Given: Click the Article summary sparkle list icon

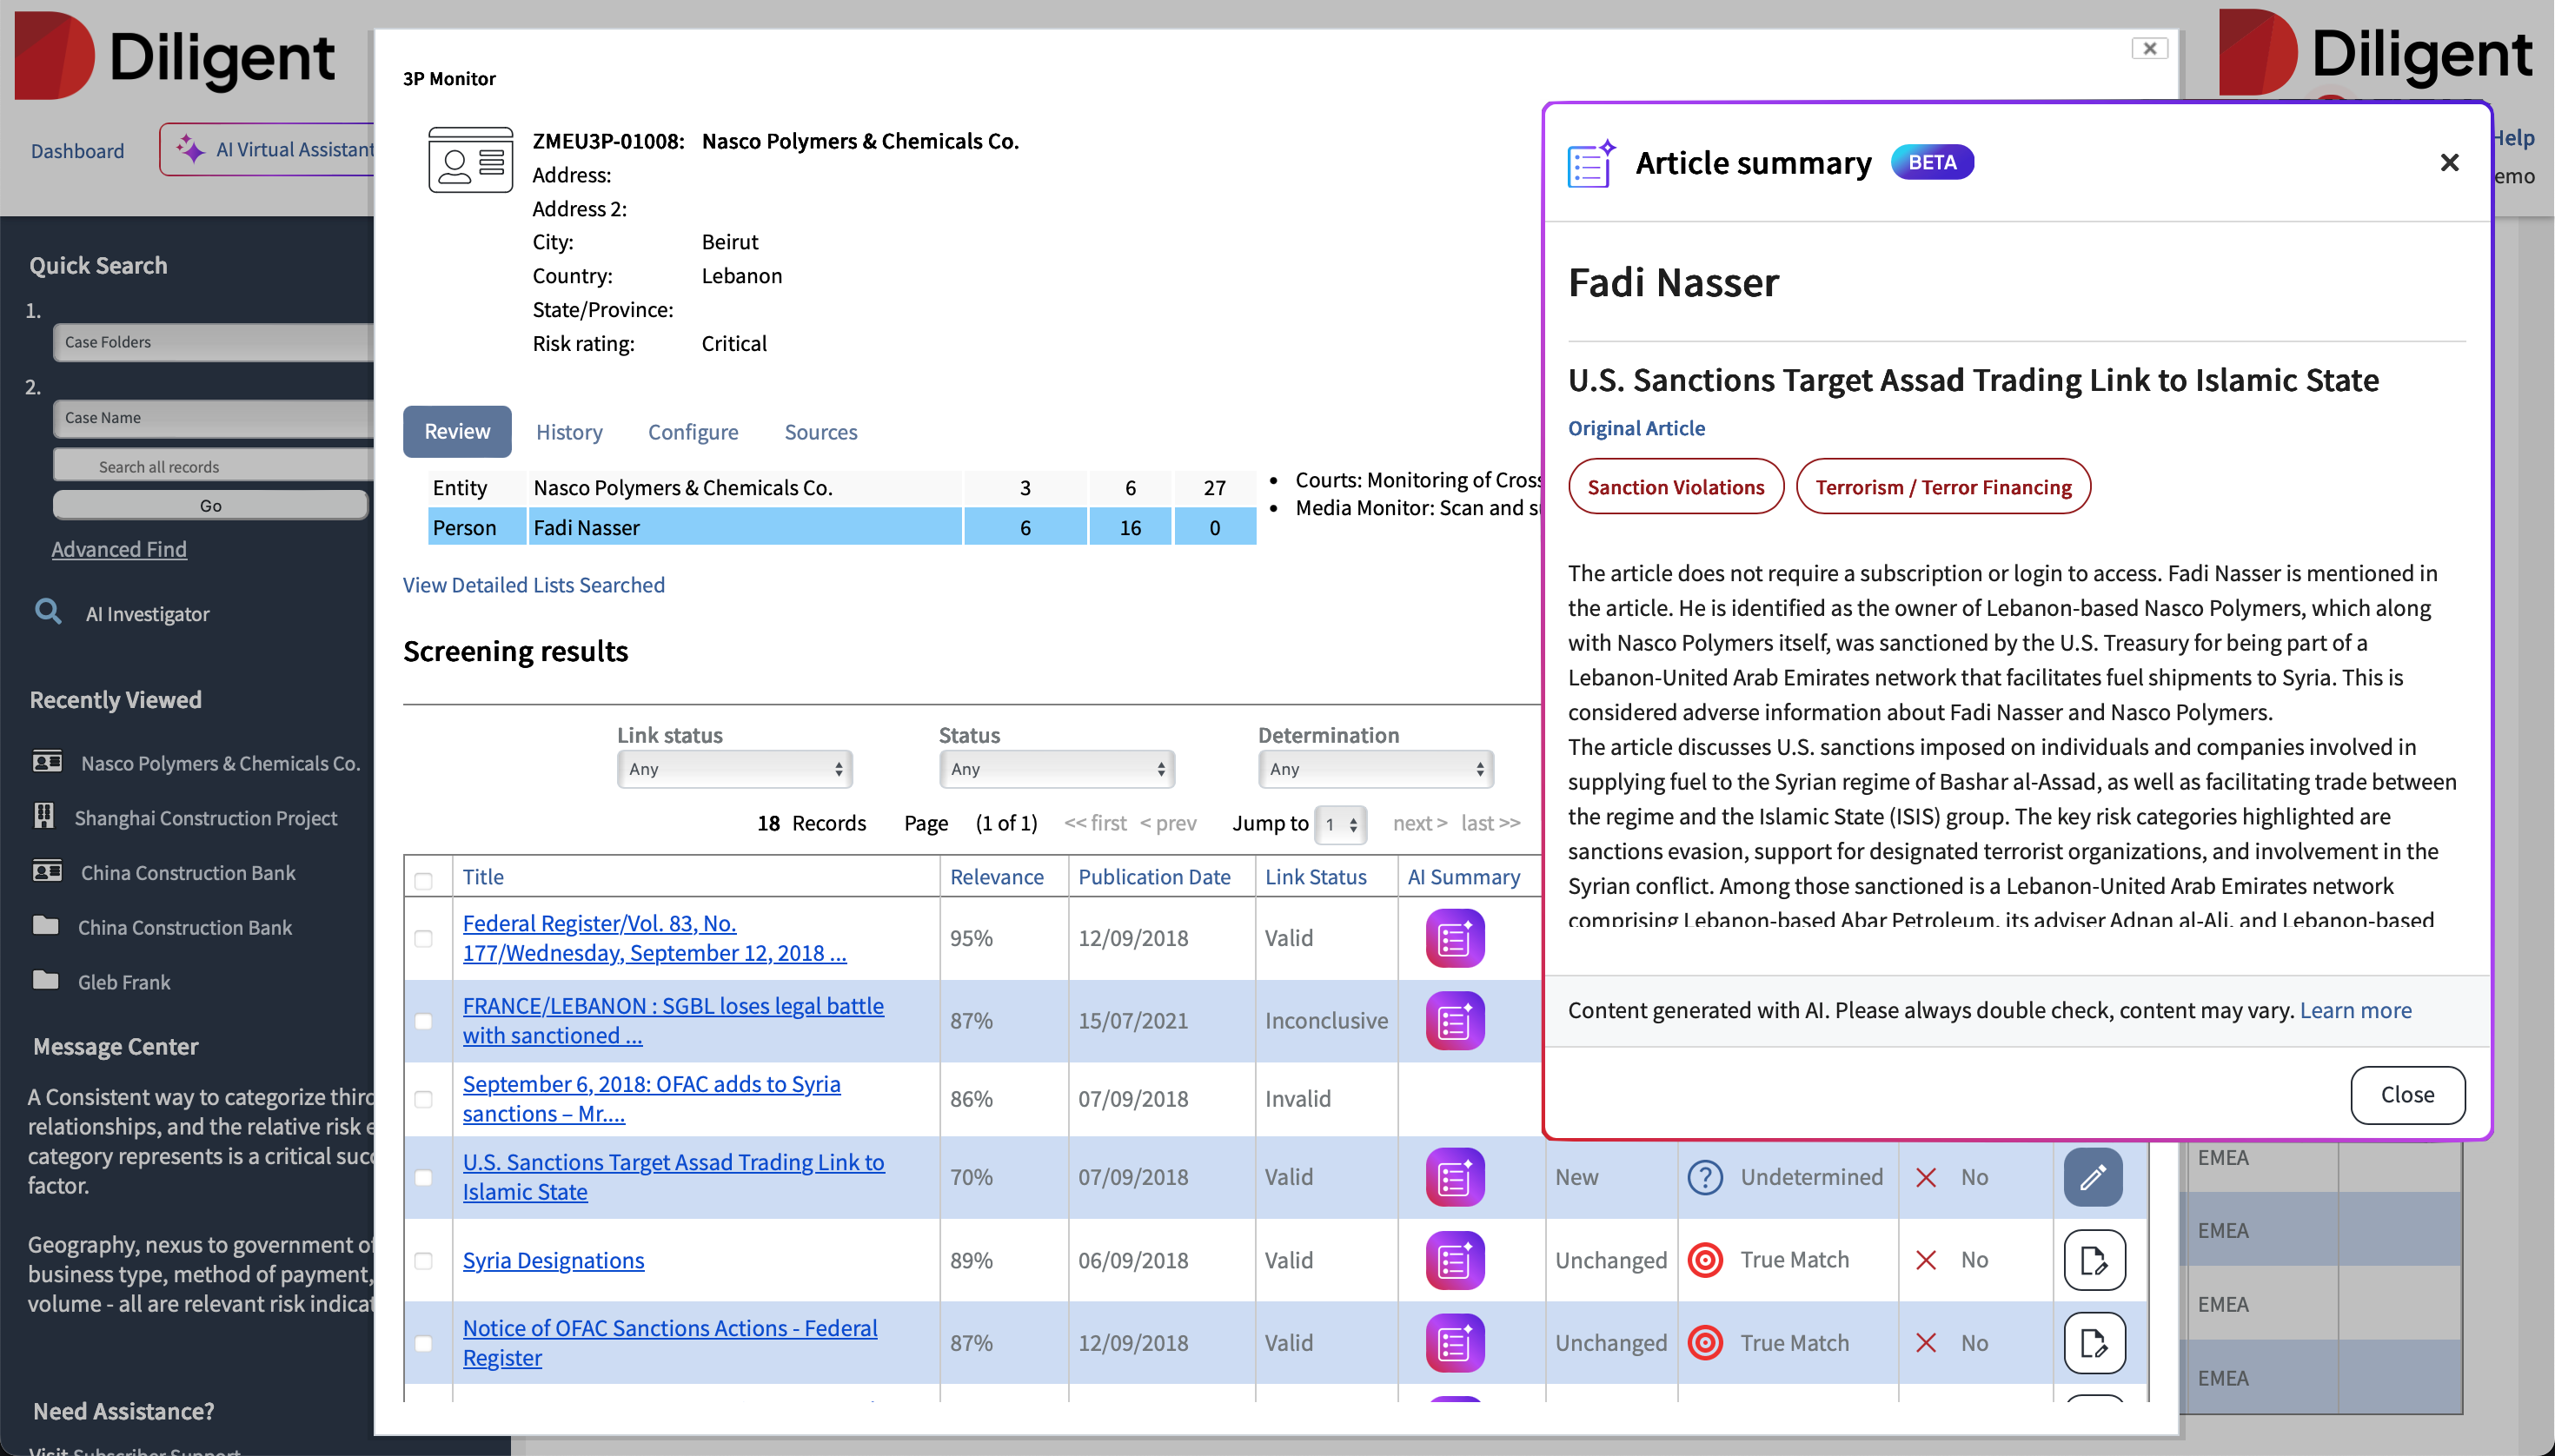Looking at the screenshot, I should click(1590, 163).
